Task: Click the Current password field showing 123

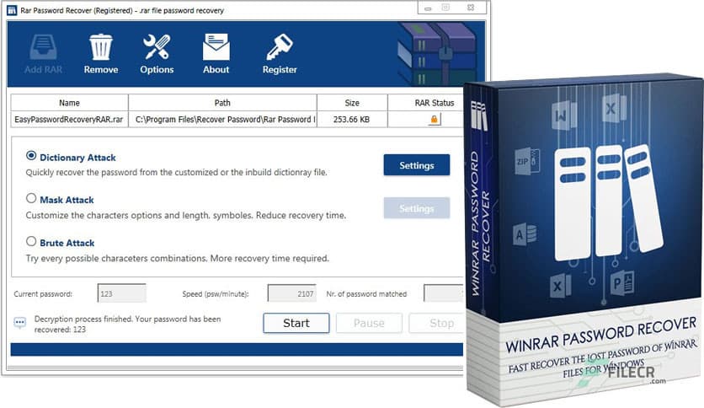Action: 121,293
